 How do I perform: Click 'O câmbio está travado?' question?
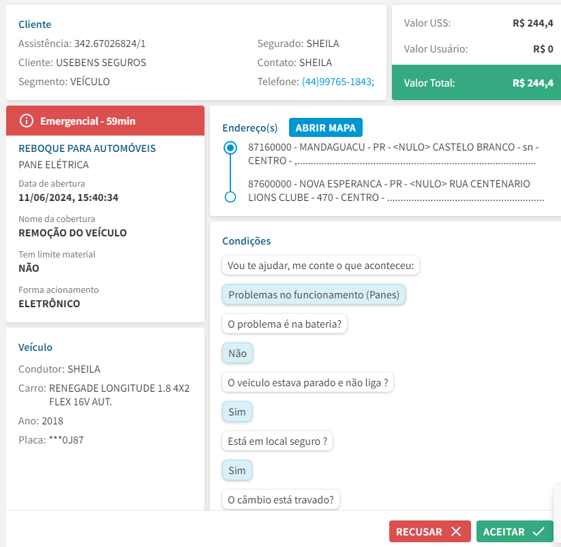tap(281, 499)
